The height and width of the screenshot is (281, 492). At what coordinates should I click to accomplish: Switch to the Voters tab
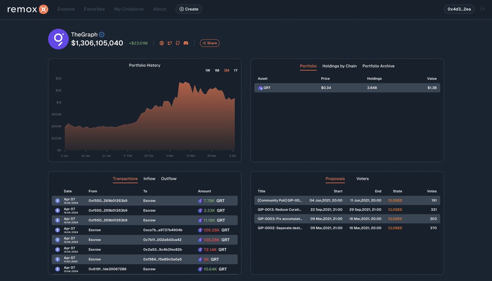pos(362,179)
